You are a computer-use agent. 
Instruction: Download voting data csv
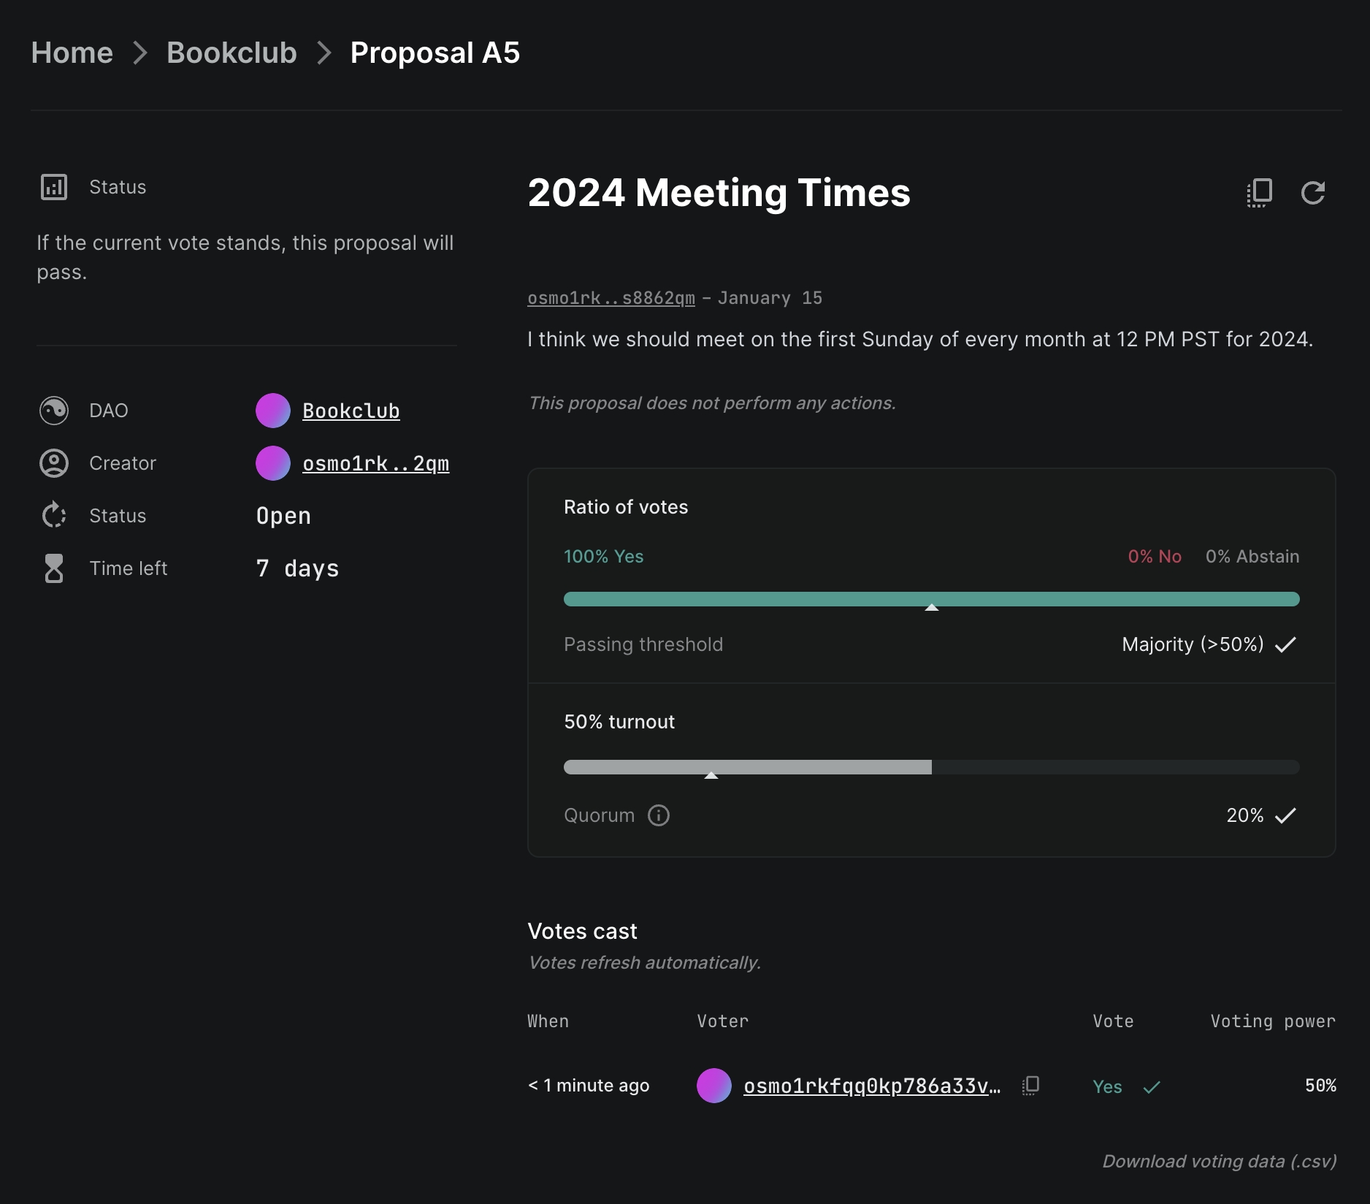pyautogui.click(x=1219, y=1161)
